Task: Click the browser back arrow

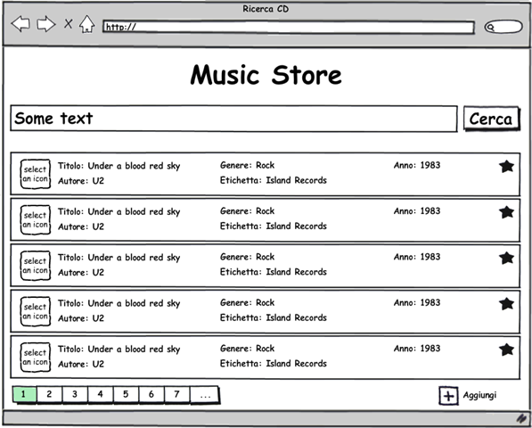Action: [x=20, y=24]
